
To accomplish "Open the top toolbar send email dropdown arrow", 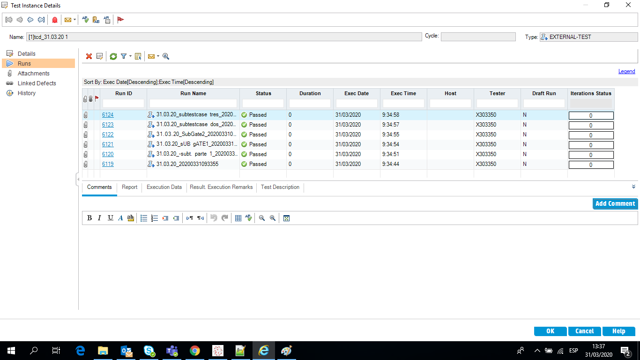I will click(75, 20).
